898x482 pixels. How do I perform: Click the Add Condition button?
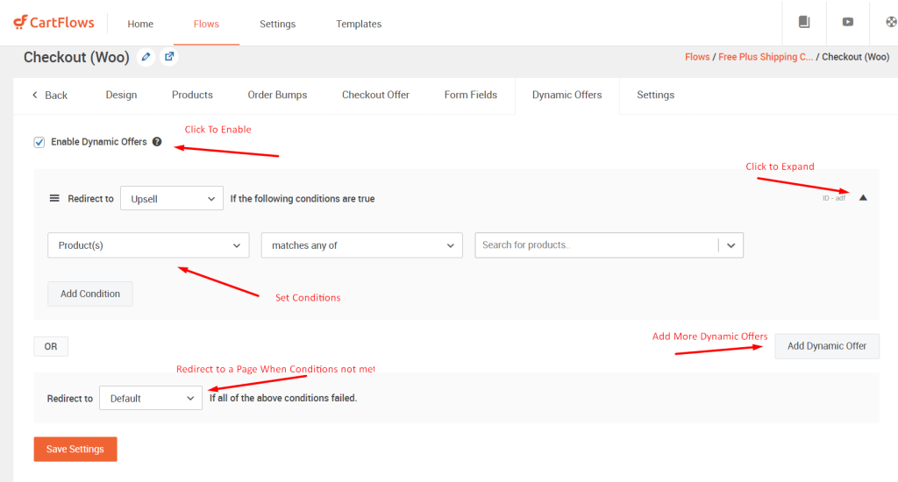[x=90, y=294]
